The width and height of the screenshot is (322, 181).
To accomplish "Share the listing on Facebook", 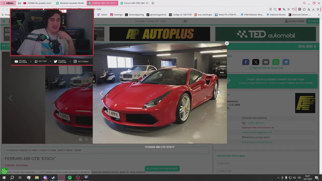I will (x=246, y=62).
